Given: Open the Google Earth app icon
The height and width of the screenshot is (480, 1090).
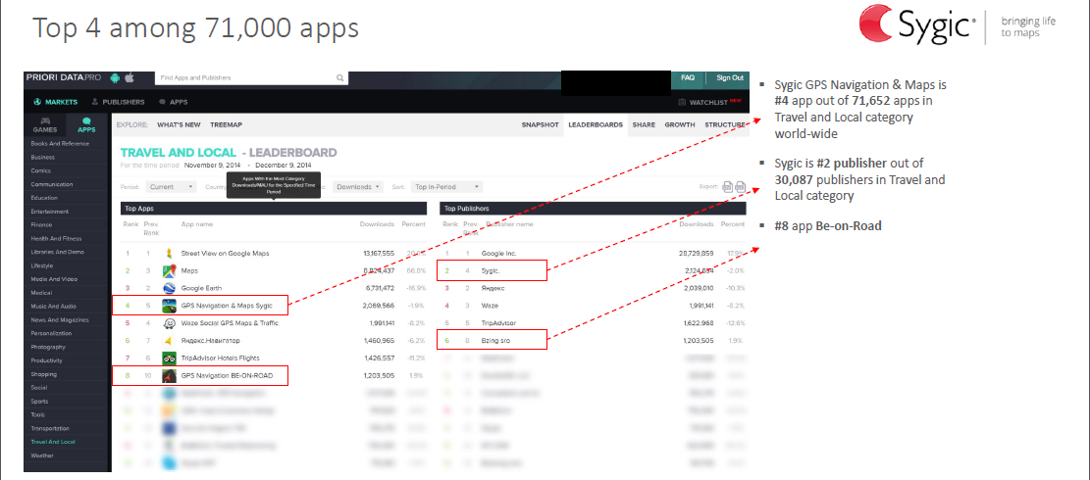Looking at the screenshot, I should pos(168,288).
